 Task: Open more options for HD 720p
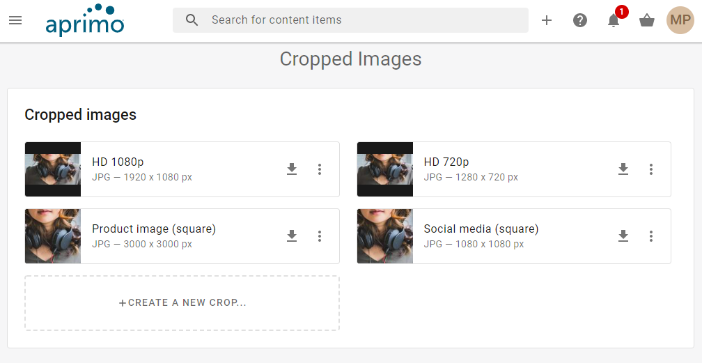tap(651, 169)
